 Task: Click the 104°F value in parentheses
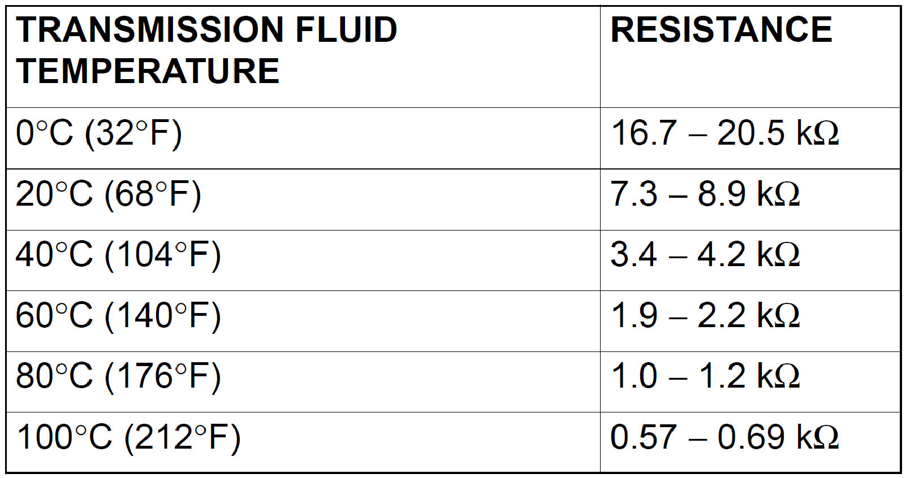[162, 255]
